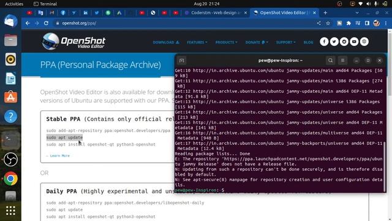Click 'Daily PPA' heading
392x221 pixels.
point(61,191)
